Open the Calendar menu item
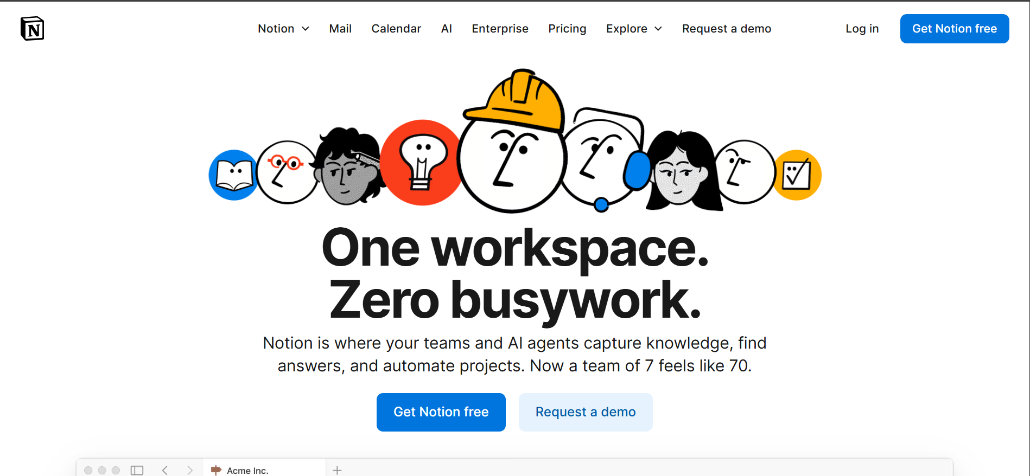 coord(396,29)
